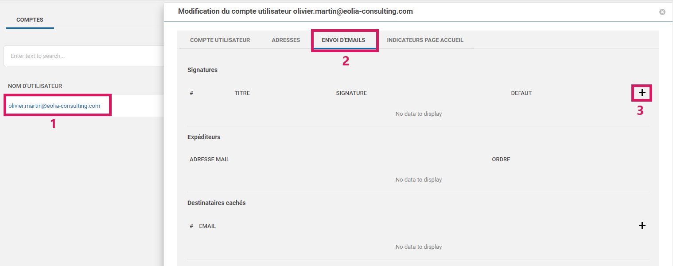Click the Signature column header
The height and width of the screenshot is (266, 673).
click(351, 93)
